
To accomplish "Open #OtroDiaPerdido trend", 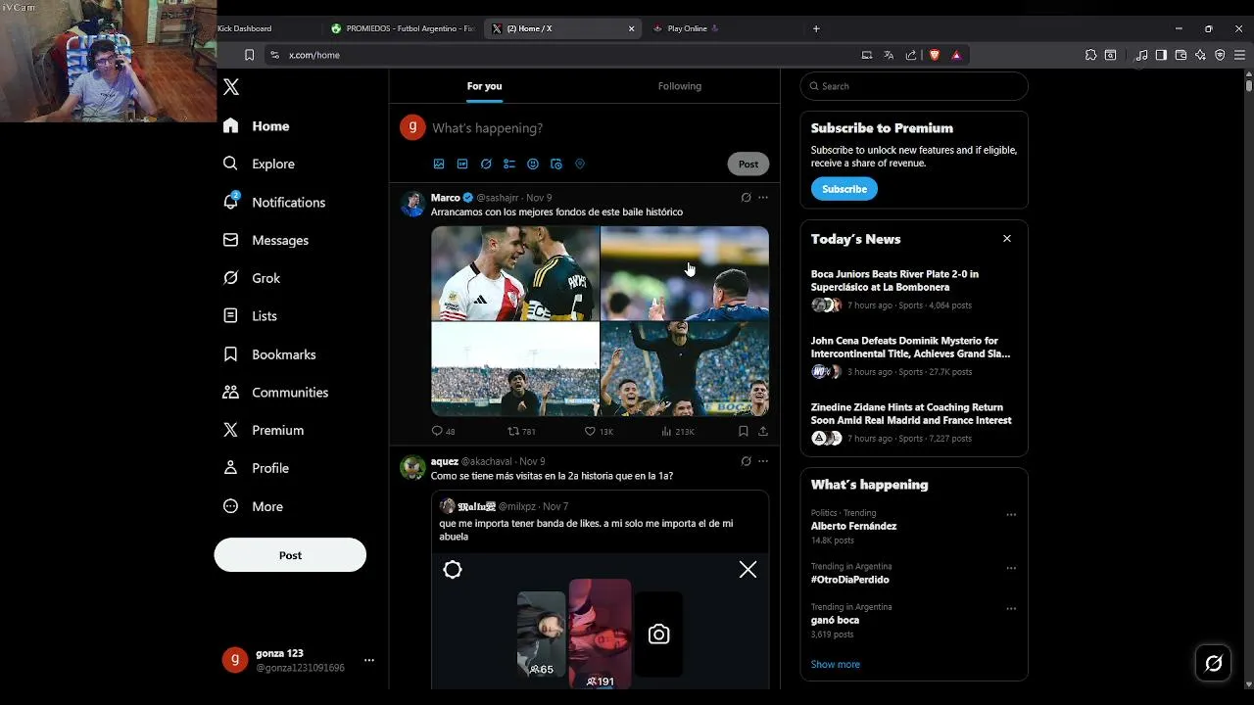I will coord(850,580).
